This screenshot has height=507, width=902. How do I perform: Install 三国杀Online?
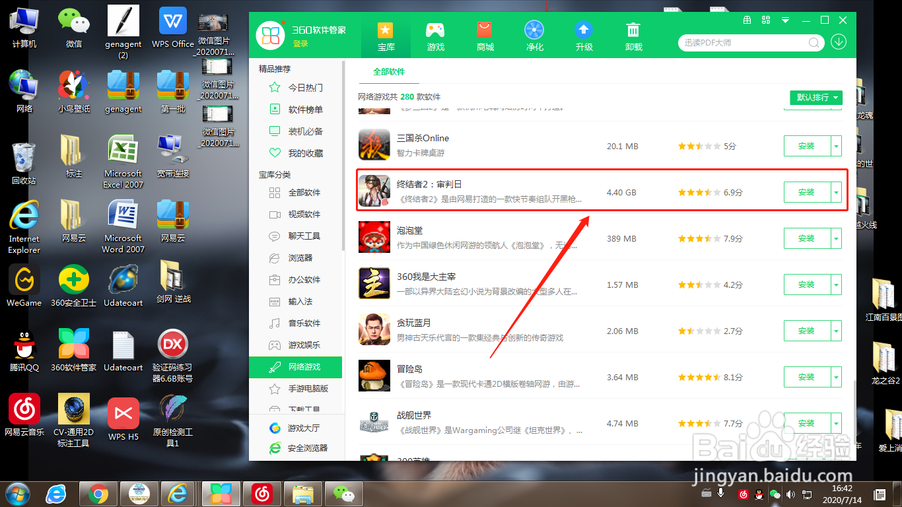point(806,146)
